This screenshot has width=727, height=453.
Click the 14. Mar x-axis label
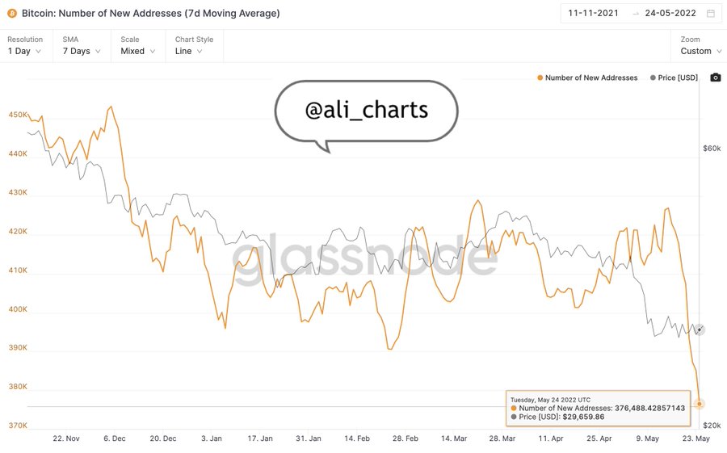(455, 438)
